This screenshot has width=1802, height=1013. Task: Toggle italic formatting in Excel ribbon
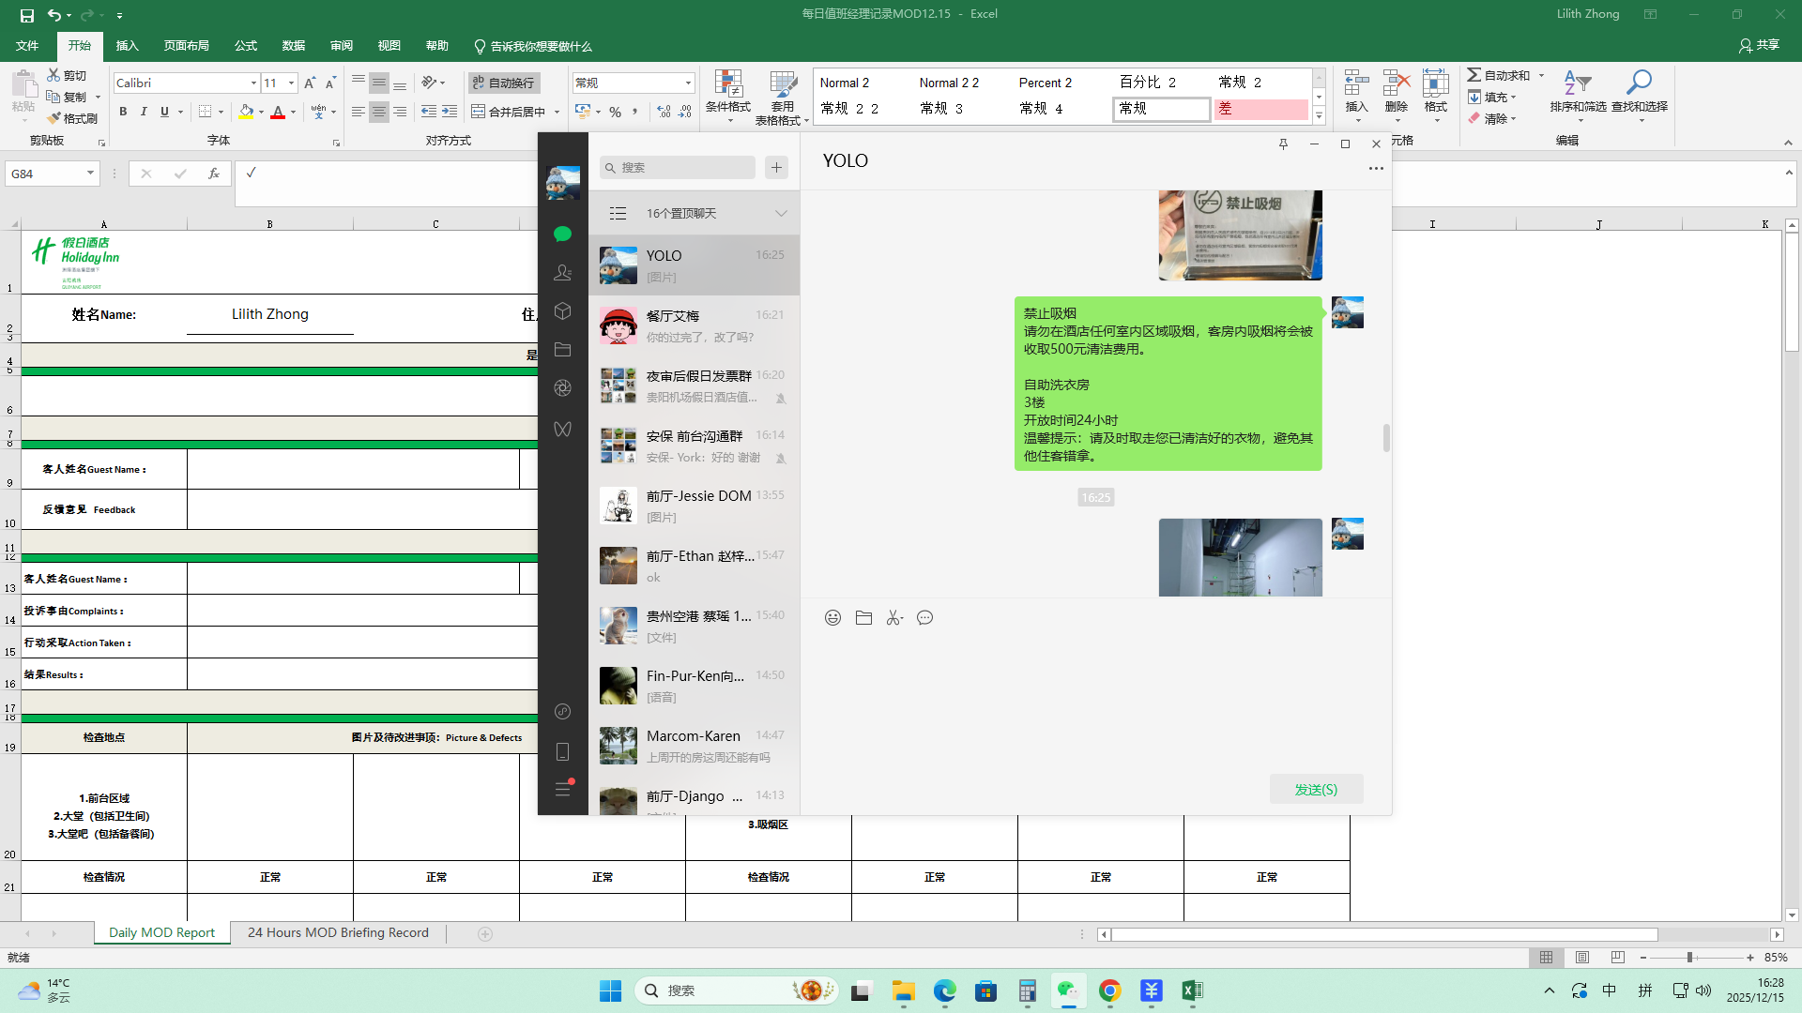point(144,112)
